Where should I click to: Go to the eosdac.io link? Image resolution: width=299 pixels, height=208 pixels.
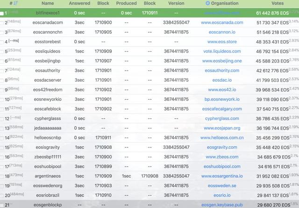point(222,80)
